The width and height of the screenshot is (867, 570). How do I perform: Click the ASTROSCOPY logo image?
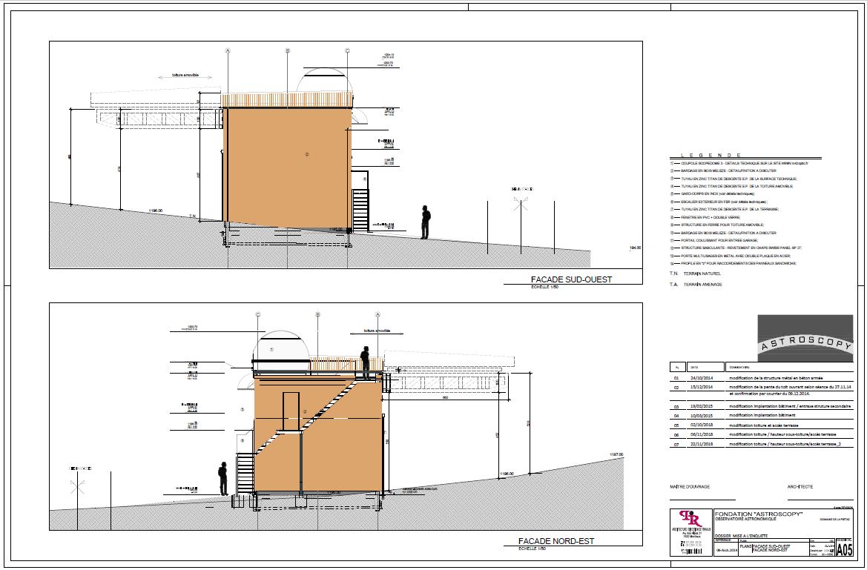point(805,338)
